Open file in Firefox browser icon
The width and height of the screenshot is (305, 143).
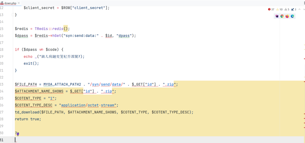click(287, 16)
